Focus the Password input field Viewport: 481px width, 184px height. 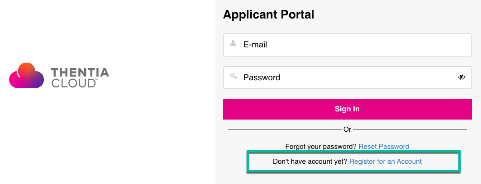(x=347, y=78)
